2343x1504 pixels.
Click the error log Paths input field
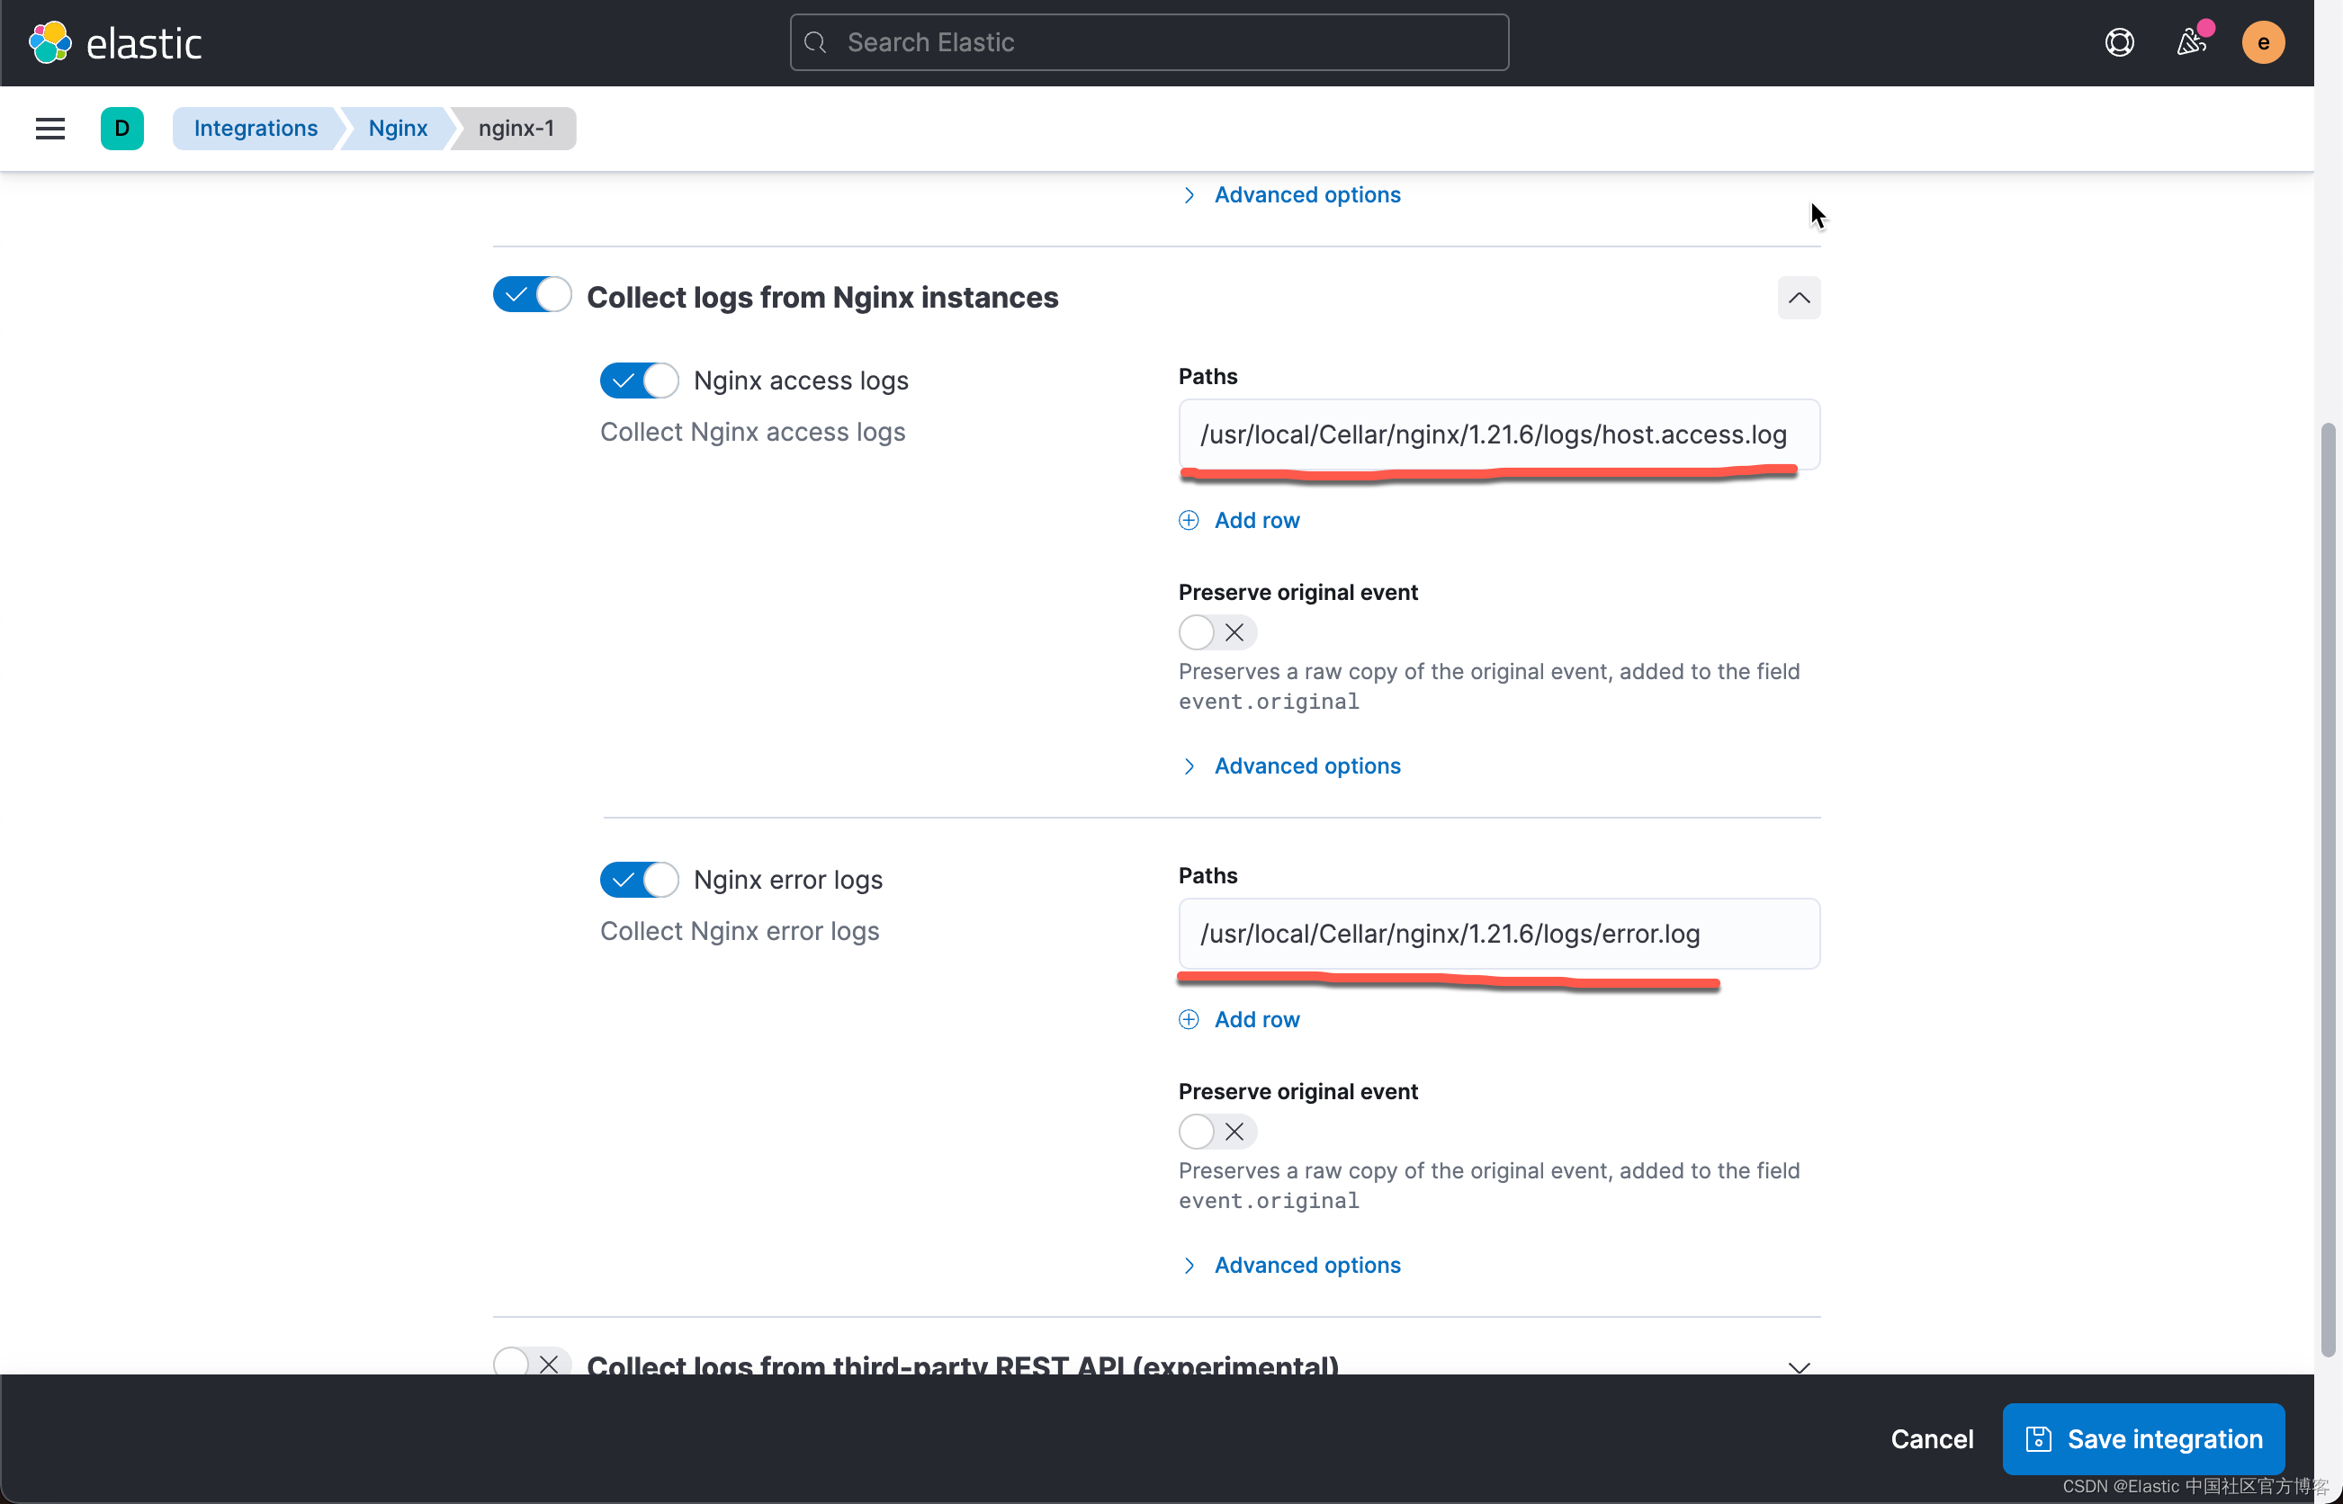coord(1498,934)
